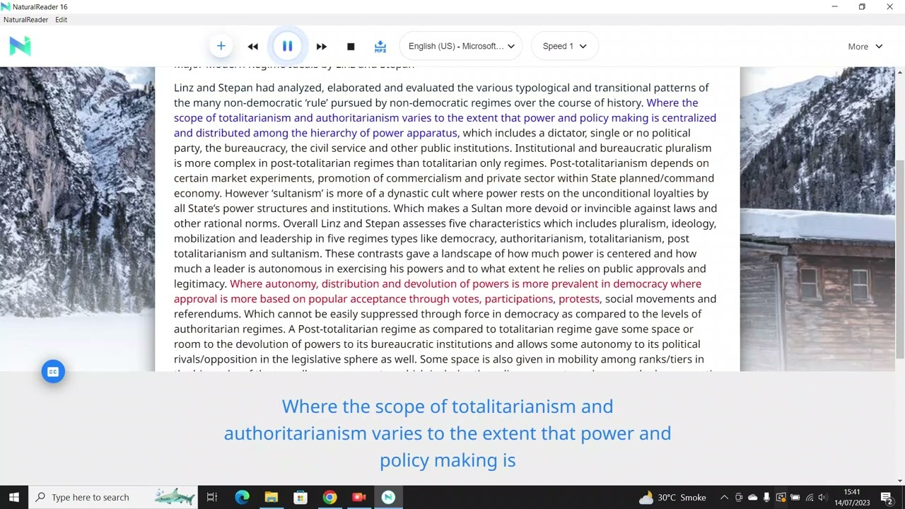Convert text to MP3 audio

(380, 47)
